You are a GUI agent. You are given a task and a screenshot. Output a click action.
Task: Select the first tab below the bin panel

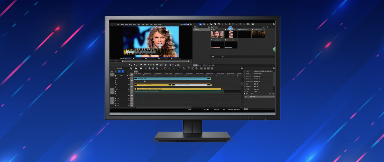click(195, 65)
